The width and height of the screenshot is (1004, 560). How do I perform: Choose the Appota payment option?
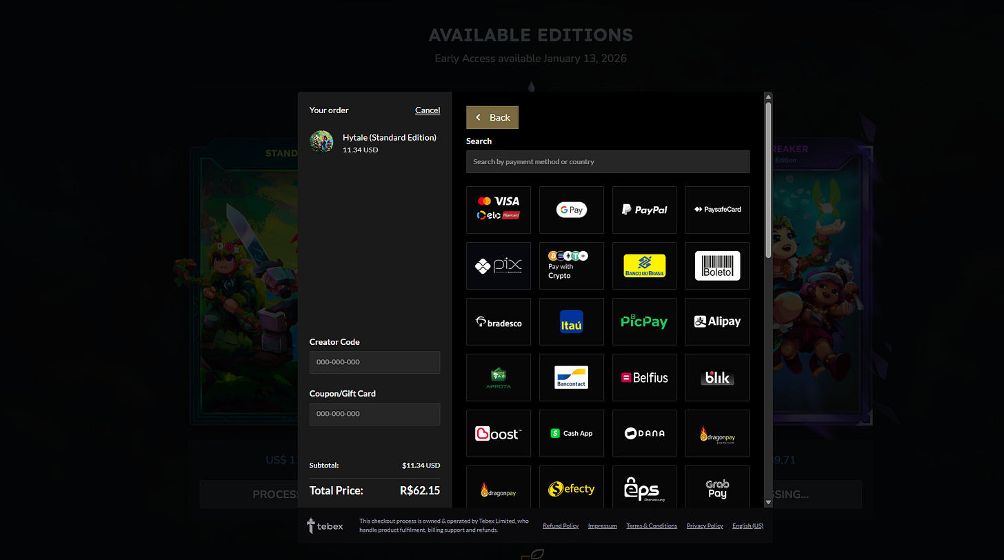click(499, 377)
